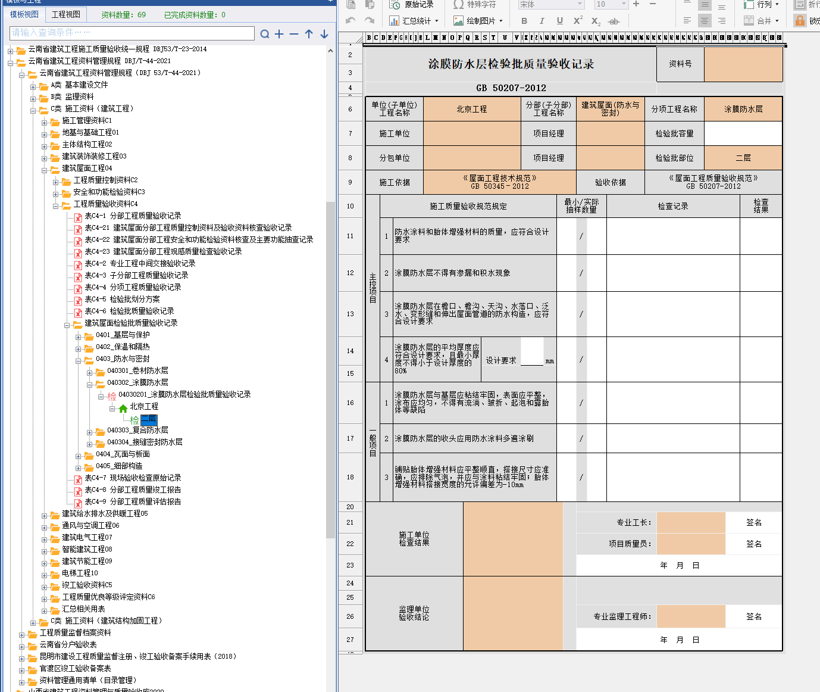Viewport: 820px width, 692px height.
Task: Open the 原始记录 tool
Action: (411, 4)
